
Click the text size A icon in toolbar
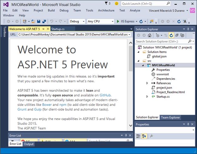click(185, 21)
